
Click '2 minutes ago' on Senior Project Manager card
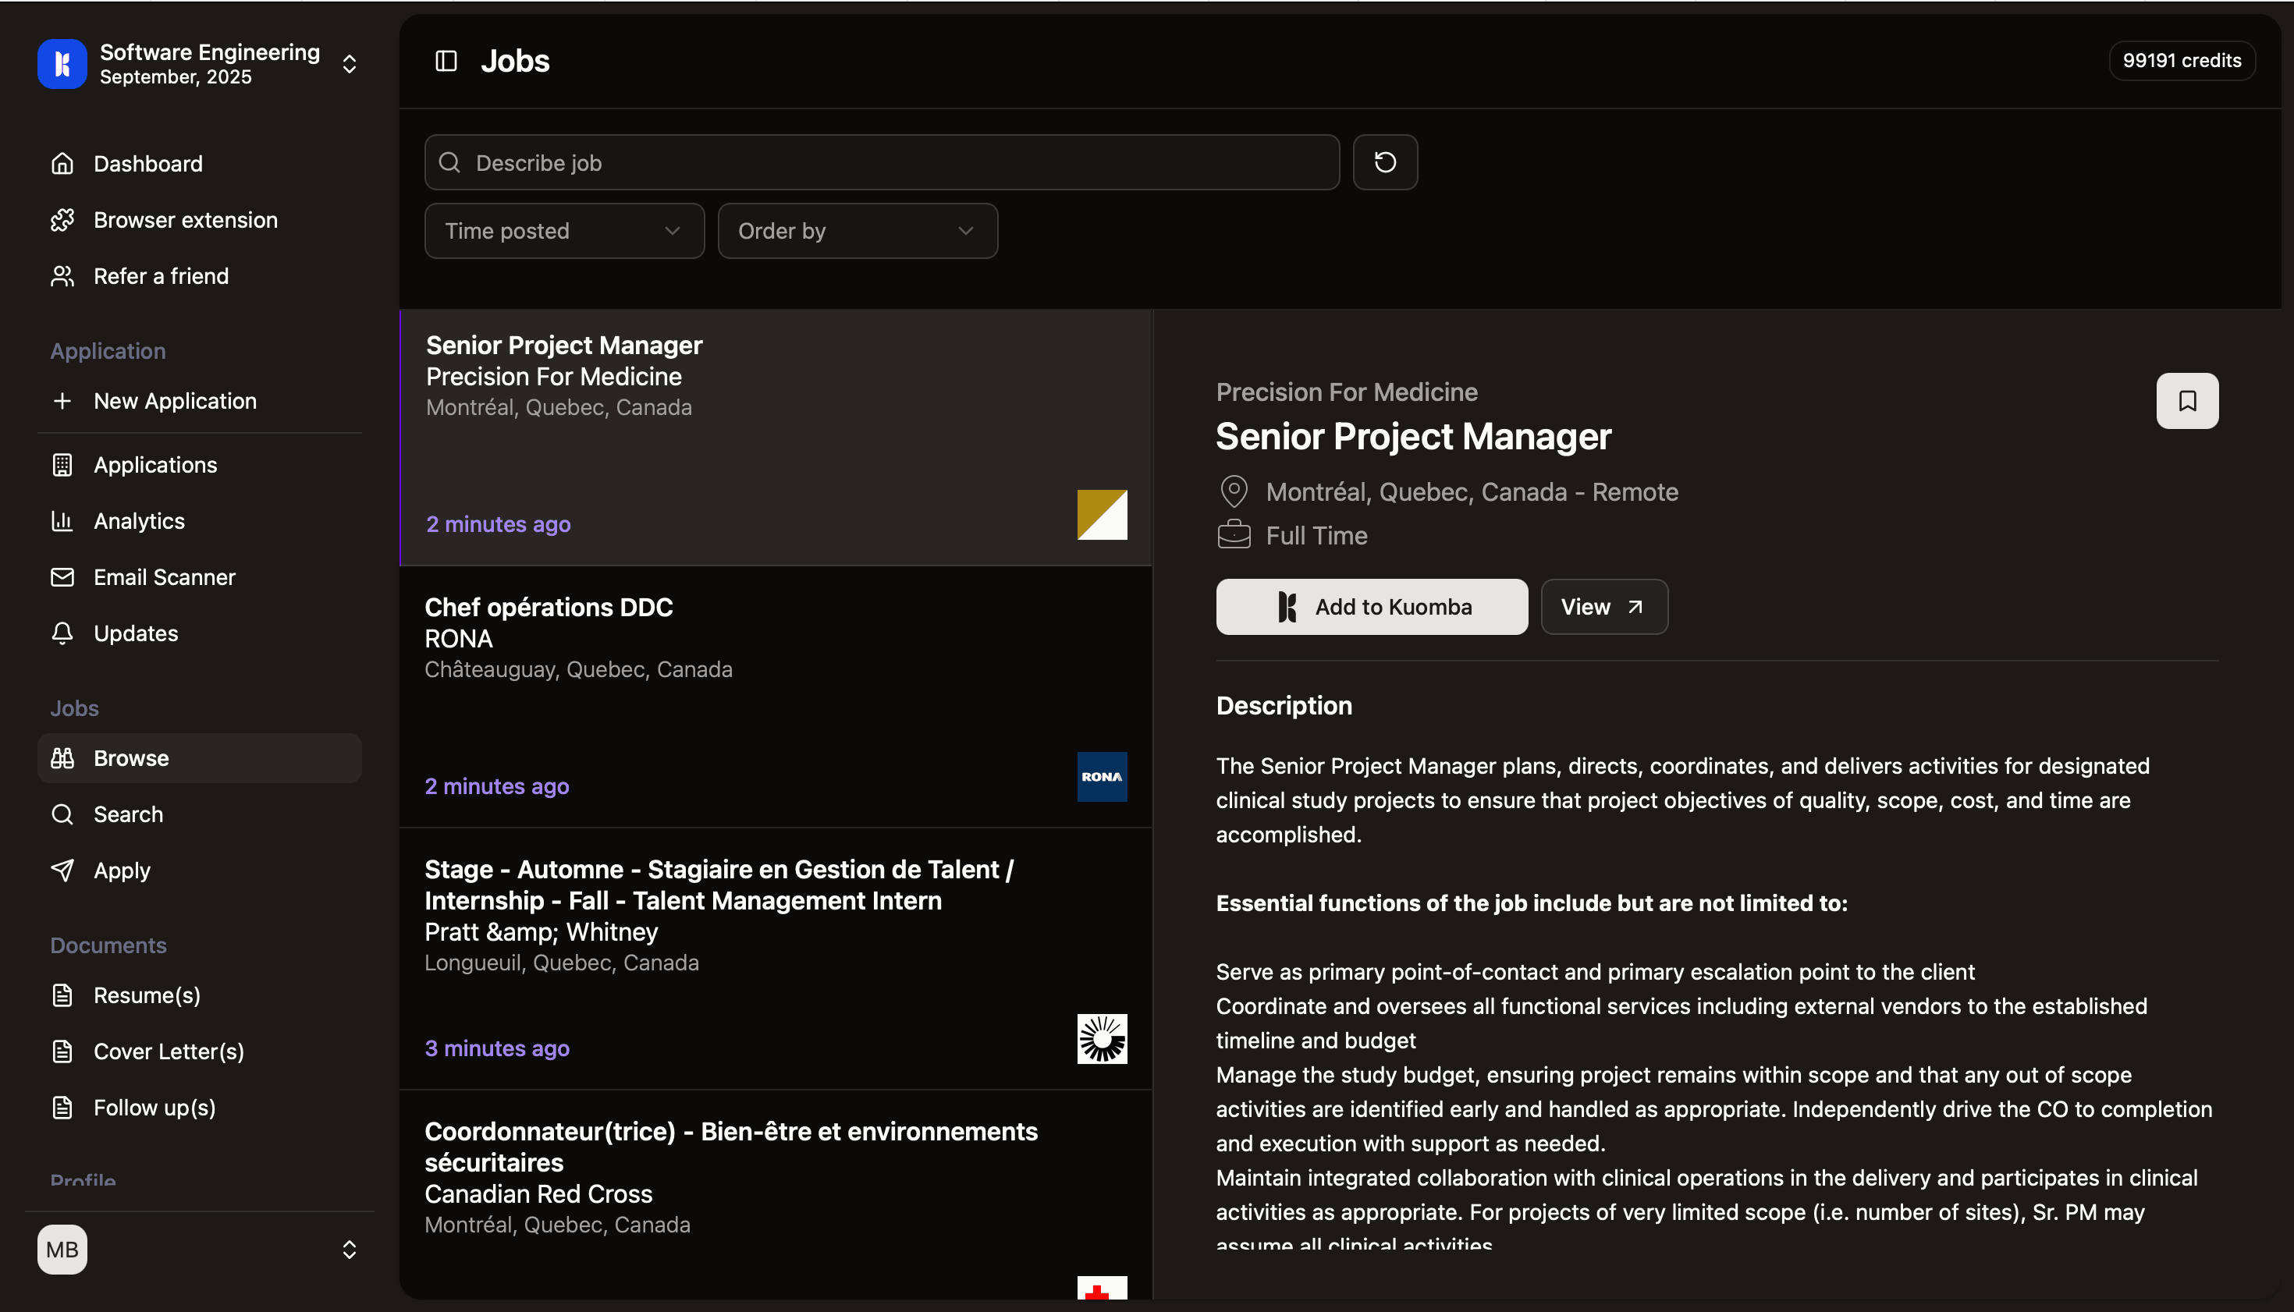coord(498,523)
